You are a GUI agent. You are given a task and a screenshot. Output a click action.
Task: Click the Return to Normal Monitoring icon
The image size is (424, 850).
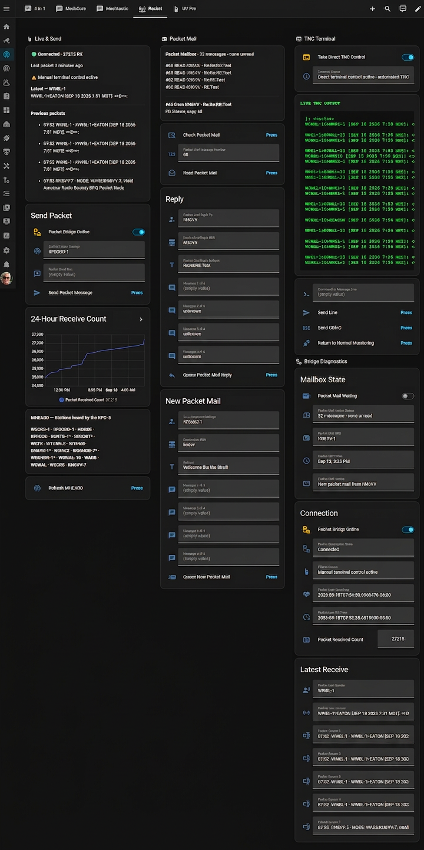[x=306, y=343]
